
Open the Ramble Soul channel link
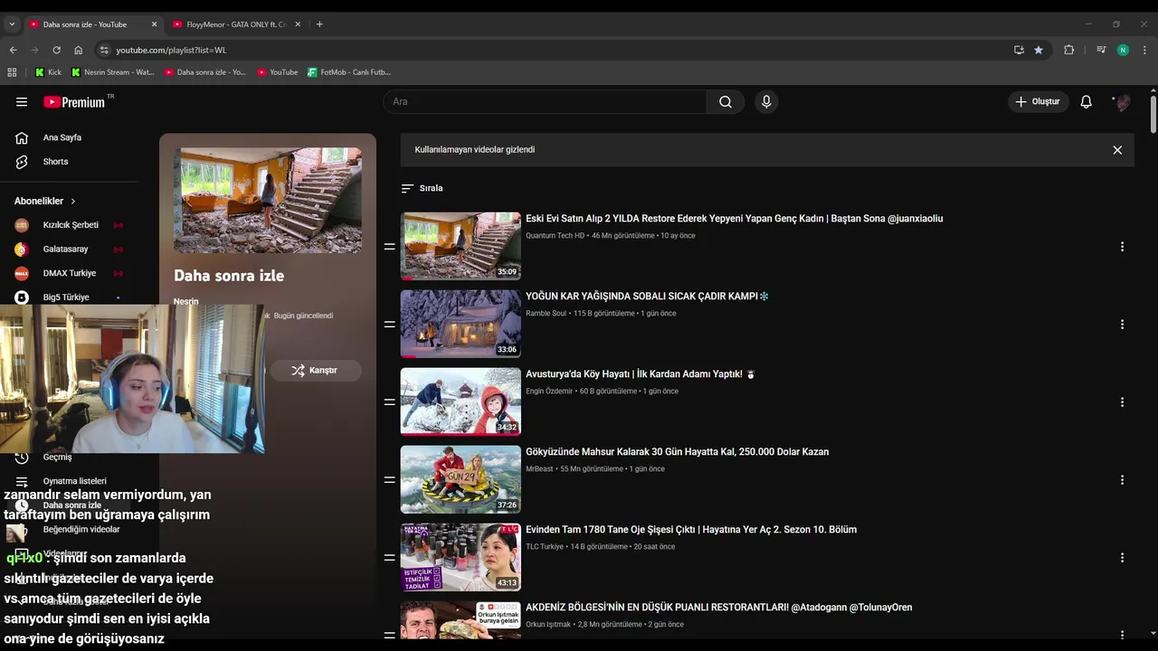tap(546, 314)
